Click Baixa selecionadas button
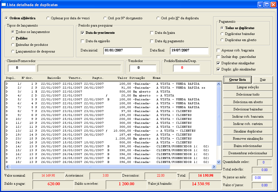278x192 pixels. (248, 146)
